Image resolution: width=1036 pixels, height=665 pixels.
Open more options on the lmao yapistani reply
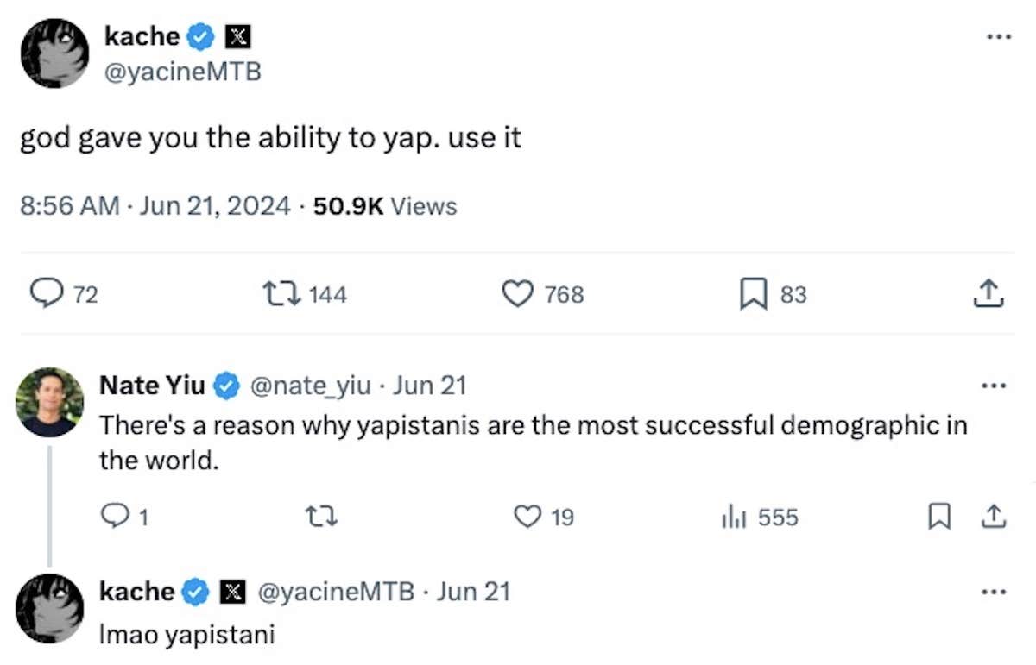994,593
